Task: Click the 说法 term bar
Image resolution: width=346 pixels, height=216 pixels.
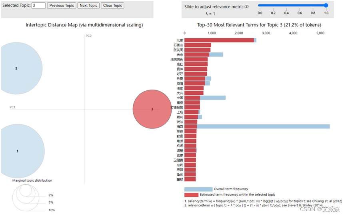Action: click(x=191, y=122)
